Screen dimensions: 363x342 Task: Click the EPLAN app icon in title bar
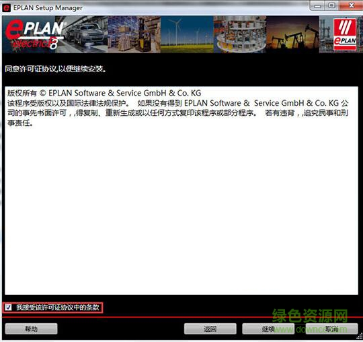pos(6,8)
